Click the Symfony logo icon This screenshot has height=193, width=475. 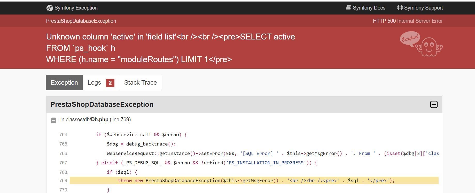click(x=50, y=8)
